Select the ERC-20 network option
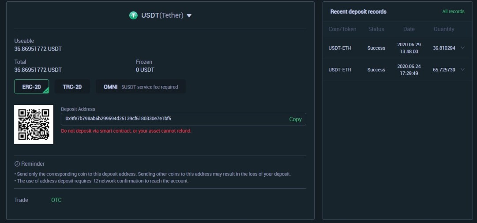The image size is (477, 223). [x=32, y=86]
